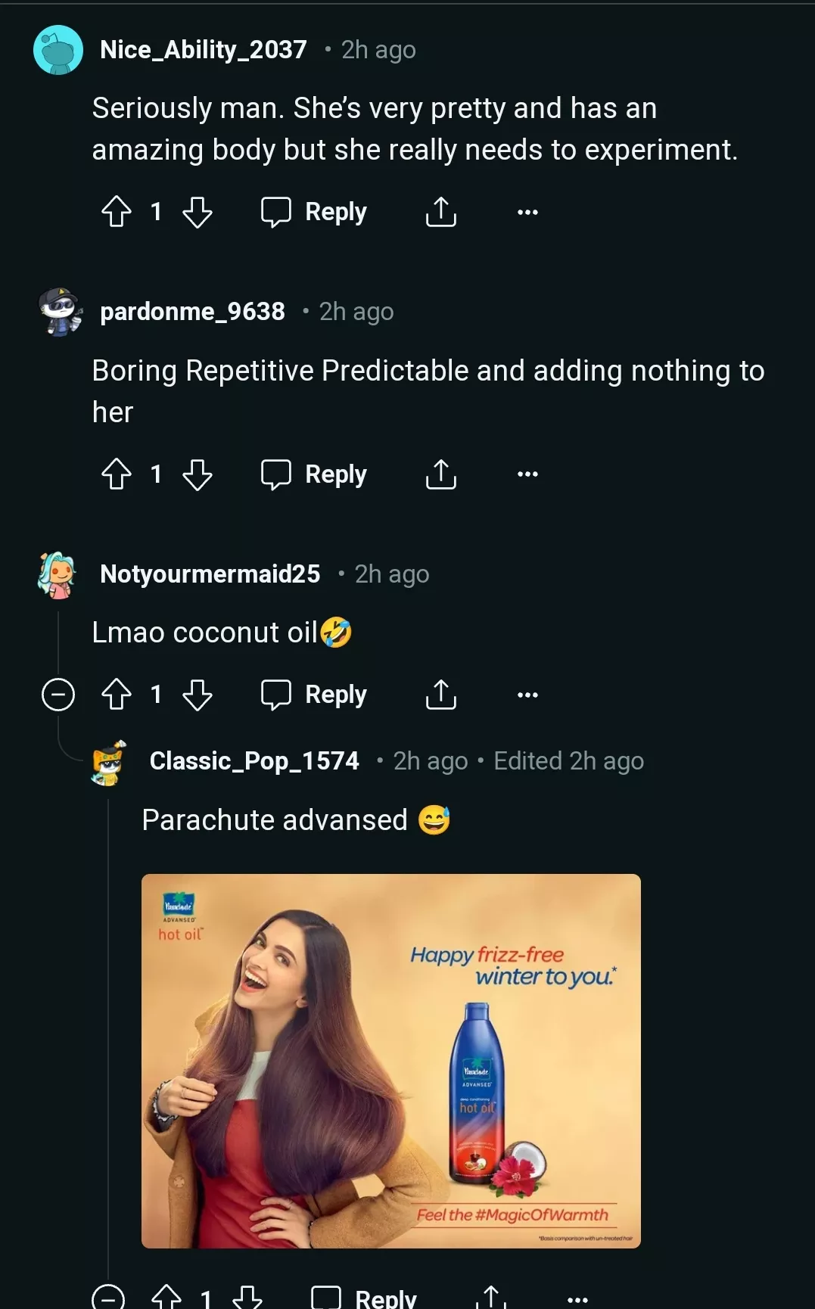The image size is (815, 1309).
Task: Reply to the 'Lmao coconut oil' comment
Action: (314, 695)
